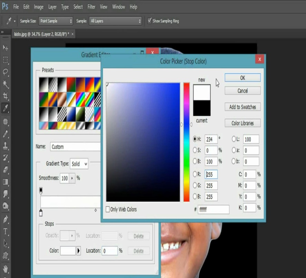This screenshot has height=278, width=306.
Task: Click the black opacity stop above gradient bar
Action: 41,190
